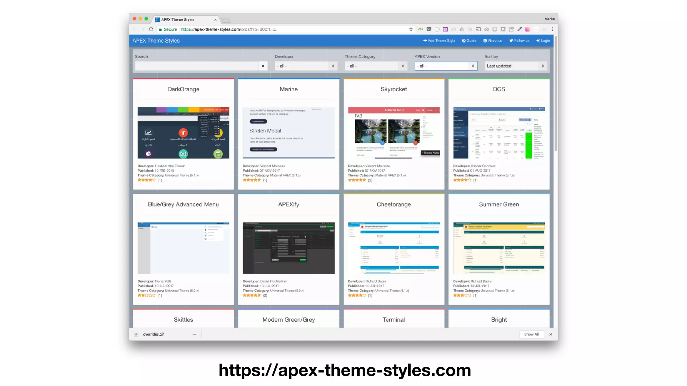Open About us page
Screen dimensions: 687x386
[492, 41]
